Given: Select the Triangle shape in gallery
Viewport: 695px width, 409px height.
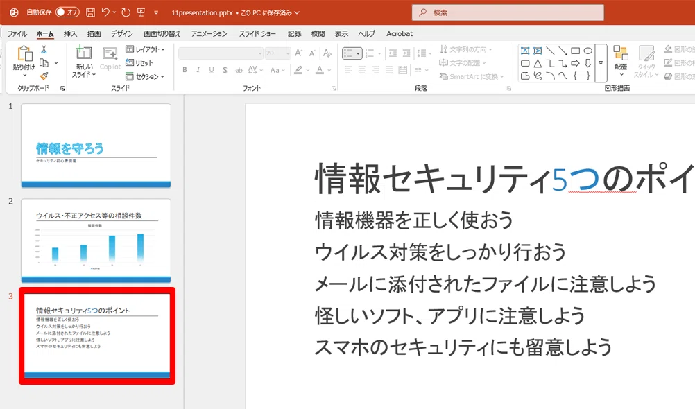Looking at the screenshot, I should [538, 63].
